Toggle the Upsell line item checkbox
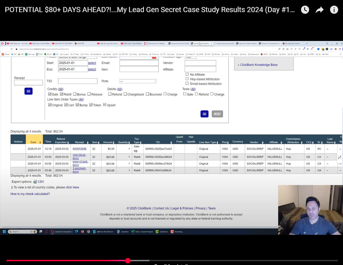 (x=104, y=105)
